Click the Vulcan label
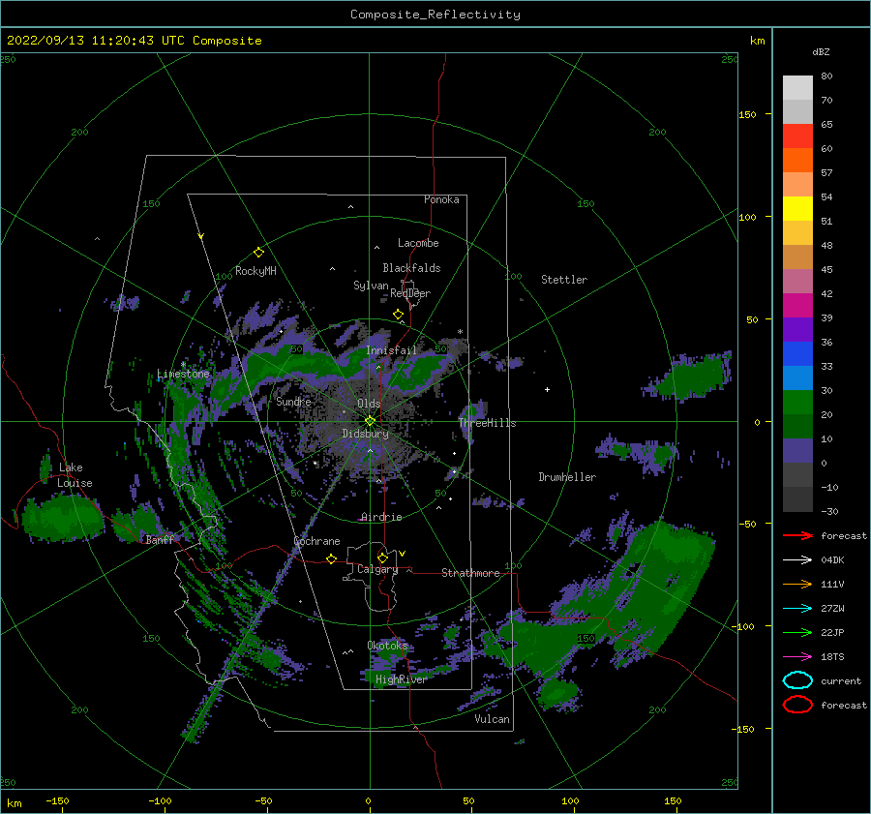The image size is (871, 814). [493, 719]
